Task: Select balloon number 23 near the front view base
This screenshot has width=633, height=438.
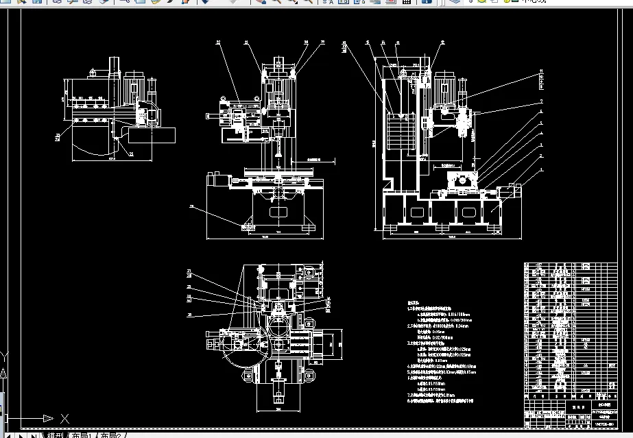Action: coord(191,206)
